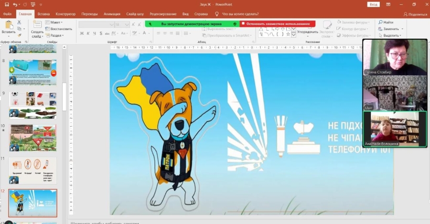
Task: Click the Найти find button
Action: pos(386,22)
